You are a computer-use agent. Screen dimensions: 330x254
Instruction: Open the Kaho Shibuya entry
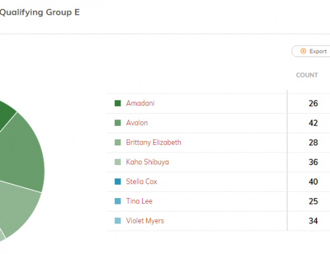[x=147, y=162]
